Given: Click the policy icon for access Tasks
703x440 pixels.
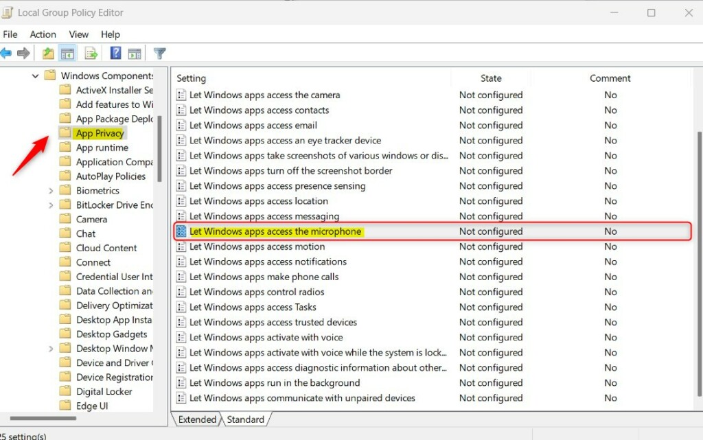Looking at the screenshot, I should click(x=181, y=308).
